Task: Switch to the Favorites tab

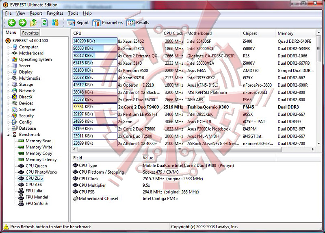Action: pos(30,33)
